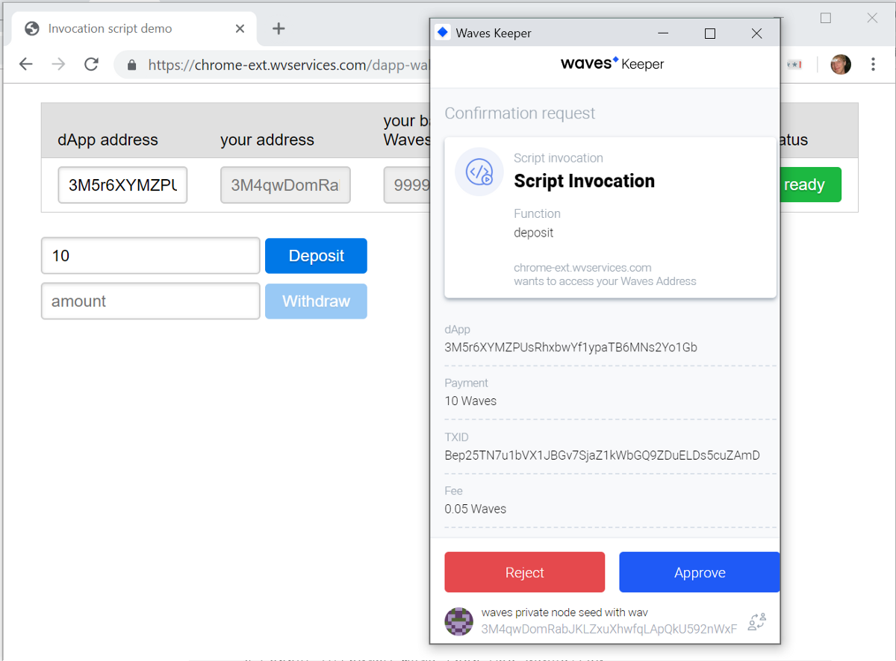
Task: Click the Script Invocation circular icon
Action: (x=479, y=172)
